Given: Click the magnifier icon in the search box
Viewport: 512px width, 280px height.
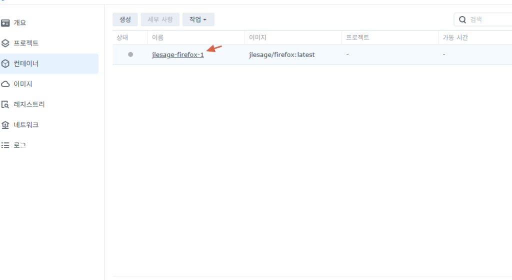Looking at the screenshot, I should point(462,20).
